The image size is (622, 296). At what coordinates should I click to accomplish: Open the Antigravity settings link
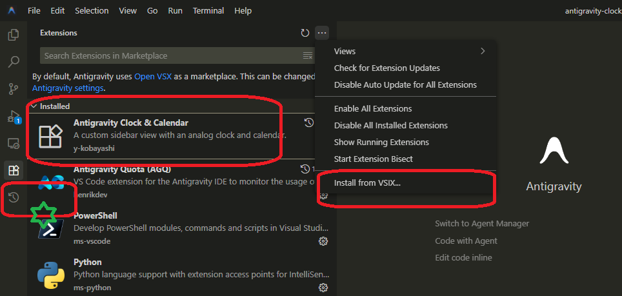[x=68, y=88]
